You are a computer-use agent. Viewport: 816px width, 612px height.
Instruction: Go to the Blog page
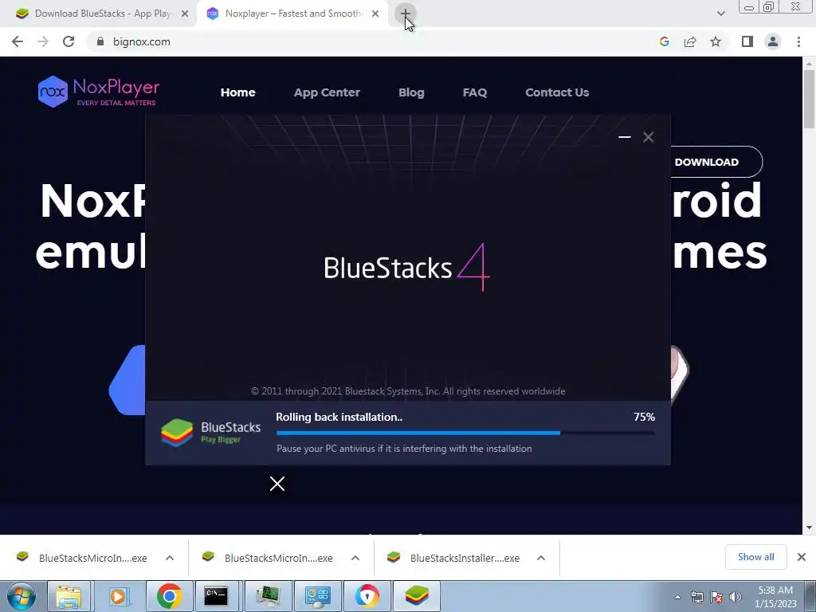tap(411, 92)
